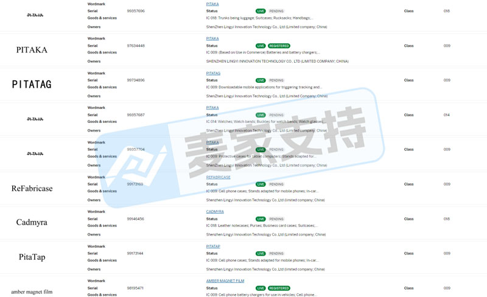This screenshot has width=487, height=297.
Task: Click the PITATAG mark image
Action: pos(32,84)
